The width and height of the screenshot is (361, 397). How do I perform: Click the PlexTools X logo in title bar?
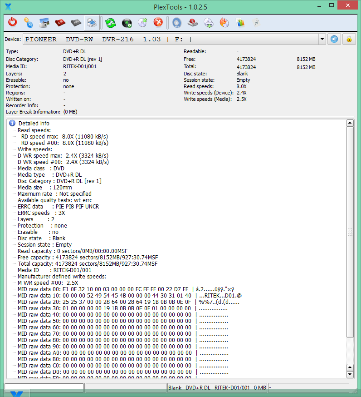(x=8, y=7)
